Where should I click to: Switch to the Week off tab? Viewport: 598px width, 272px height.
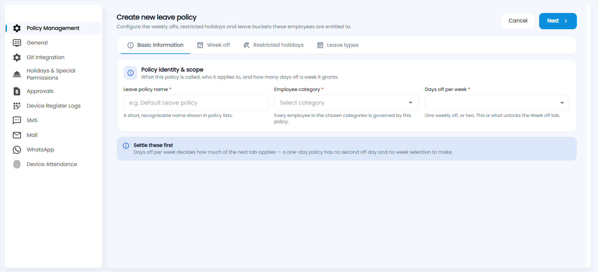[213, 45]
